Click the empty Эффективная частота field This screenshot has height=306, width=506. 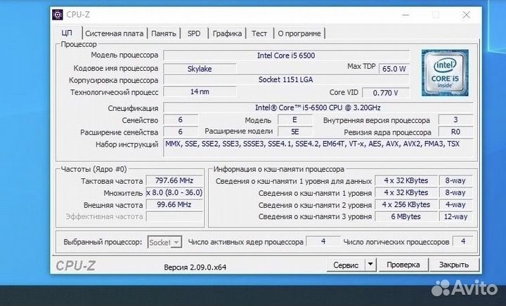tap(174, 216)
